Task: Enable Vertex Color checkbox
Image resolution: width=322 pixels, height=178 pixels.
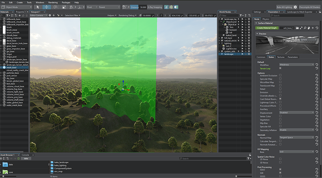Action: 280,116
